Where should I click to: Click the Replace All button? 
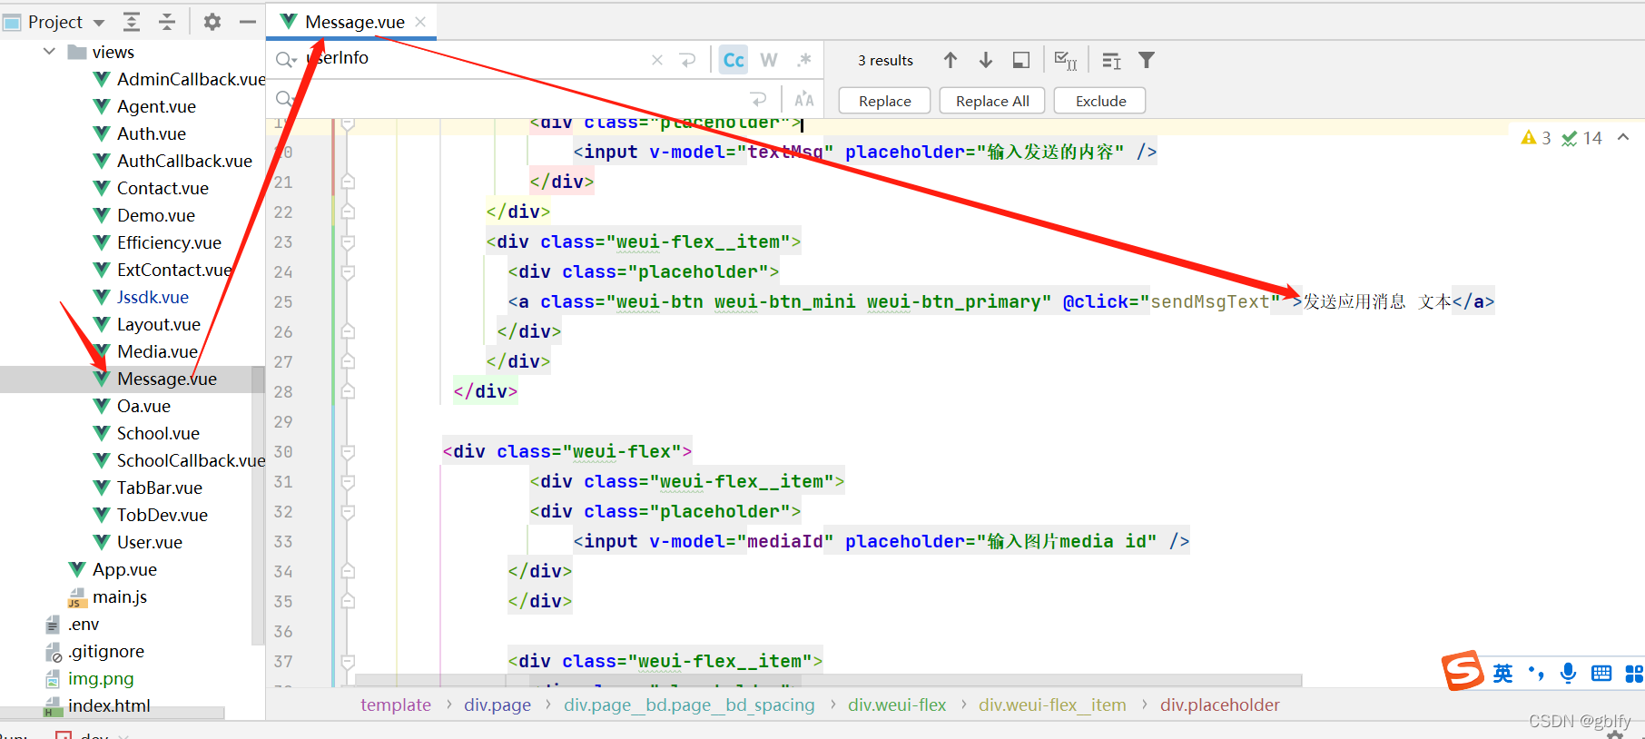[x=992, y=101]
